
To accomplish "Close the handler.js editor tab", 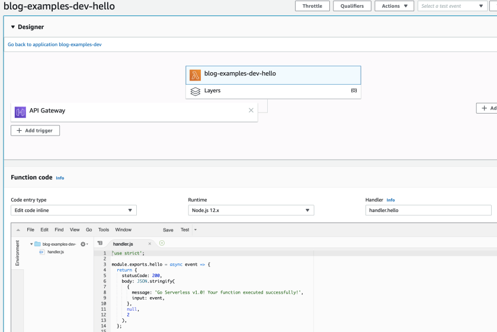I will click(150, 244).
